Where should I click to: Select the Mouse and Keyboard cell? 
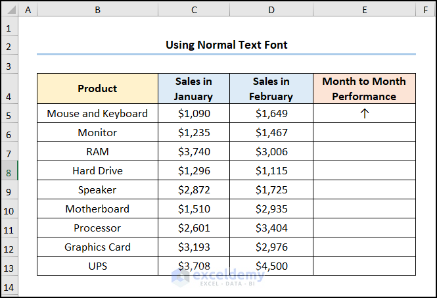pos(97,113)
